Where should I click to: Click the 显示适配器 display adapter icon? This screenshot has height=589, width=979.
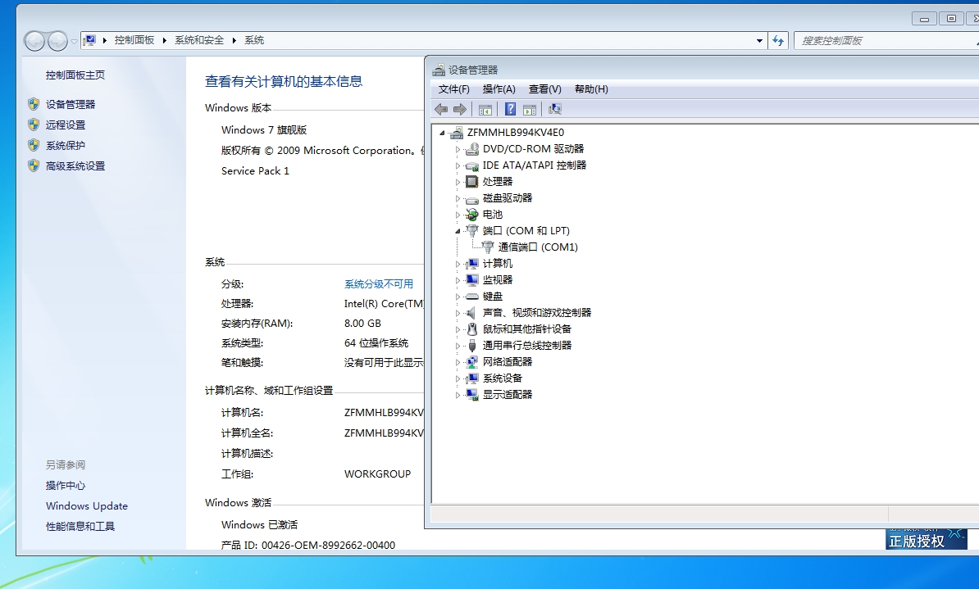pos(472,394)
